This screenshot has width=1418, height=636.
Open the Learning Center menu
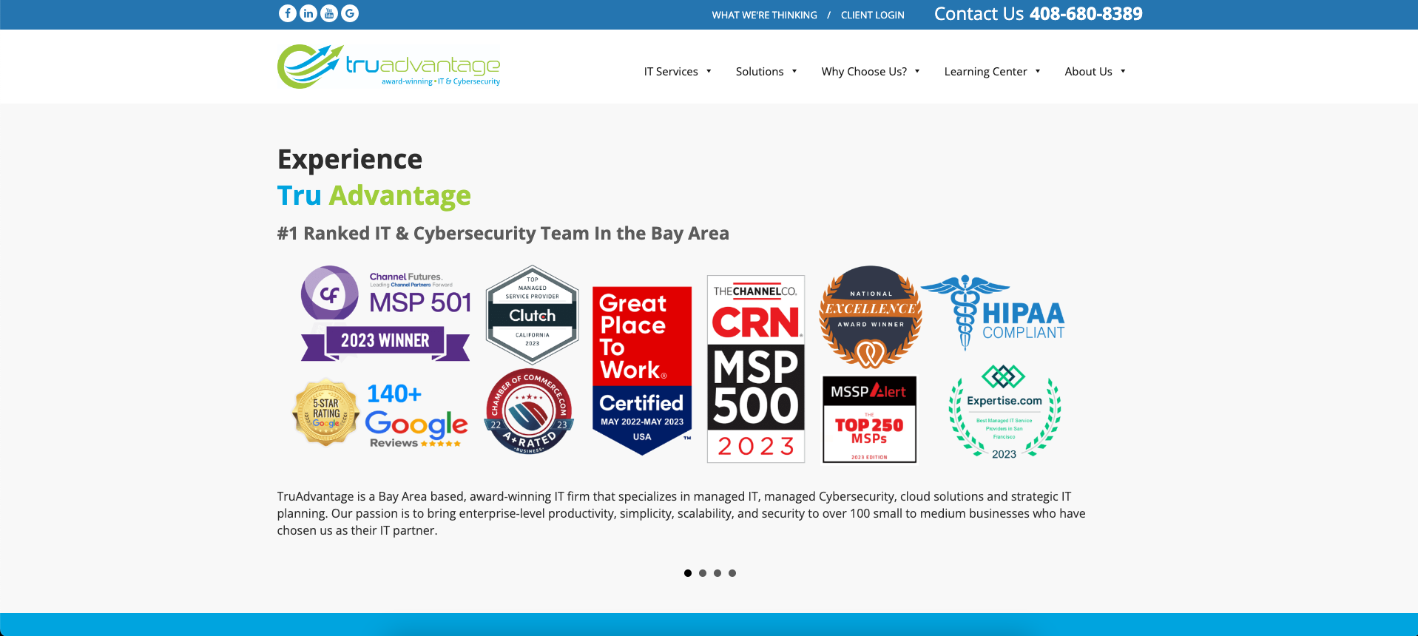click(x=985, y=72)
